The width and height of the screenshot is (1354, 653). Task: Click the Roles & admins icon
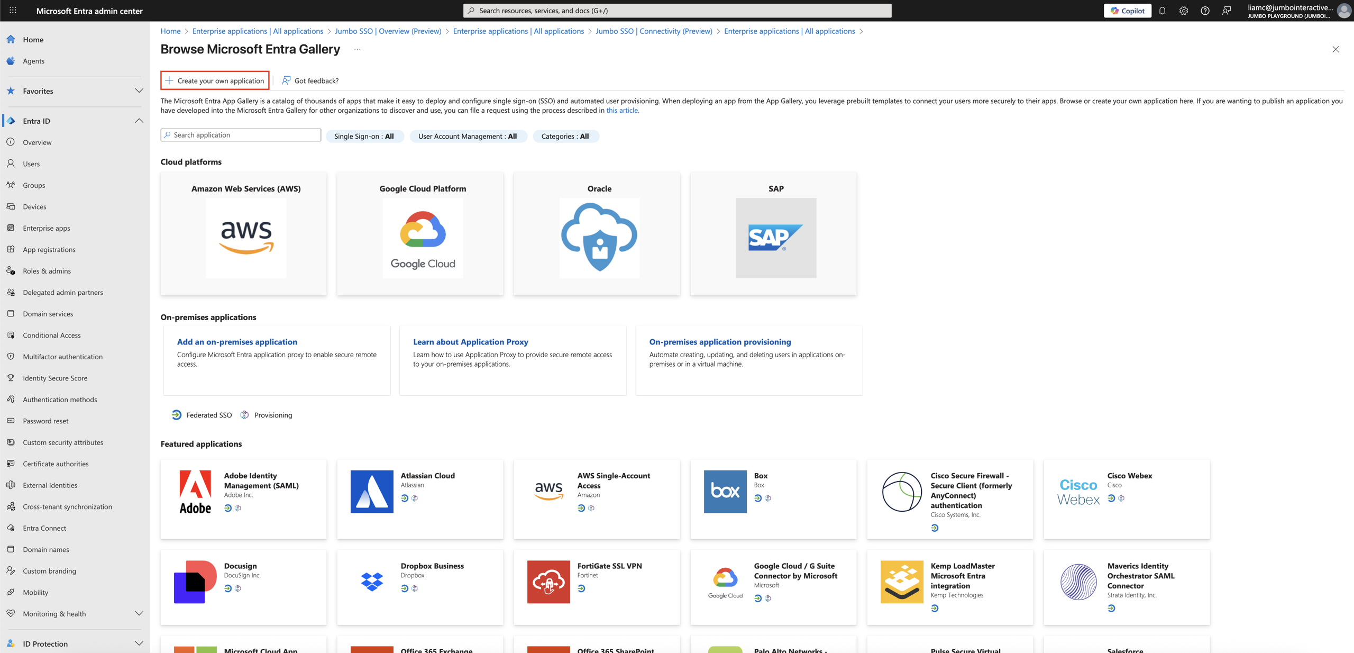[x=11, y=270]
